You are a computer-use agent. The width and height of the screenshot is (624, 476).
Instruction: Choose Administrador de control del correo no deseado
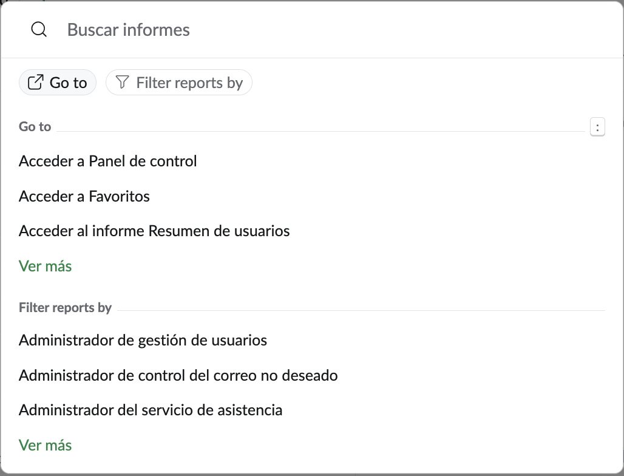point(178,375)
